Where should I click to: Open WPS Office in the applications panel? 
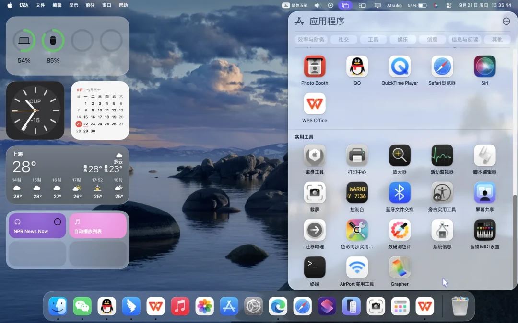pos(315,104)
